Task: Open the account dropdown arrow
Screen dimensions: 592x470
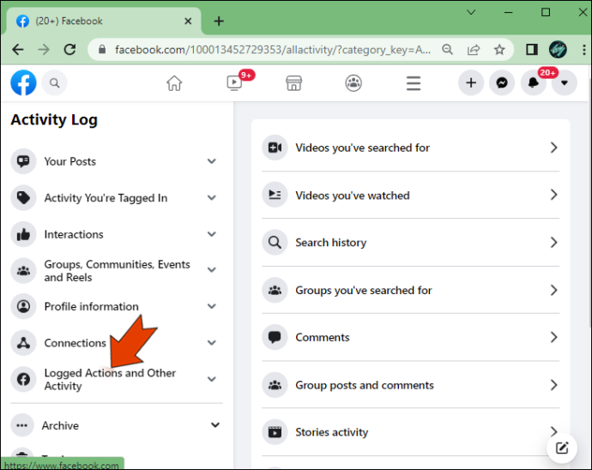Action: pos(565,82)
